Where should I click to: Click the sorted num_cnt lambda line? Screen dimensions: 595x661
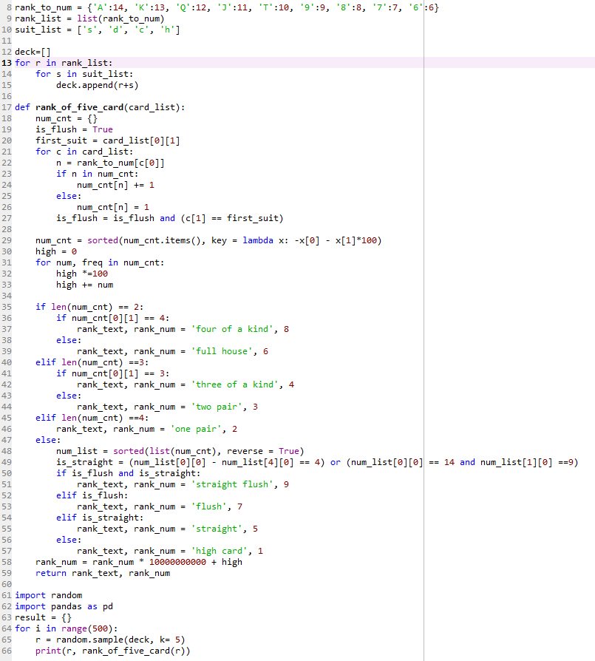[208, 240]
